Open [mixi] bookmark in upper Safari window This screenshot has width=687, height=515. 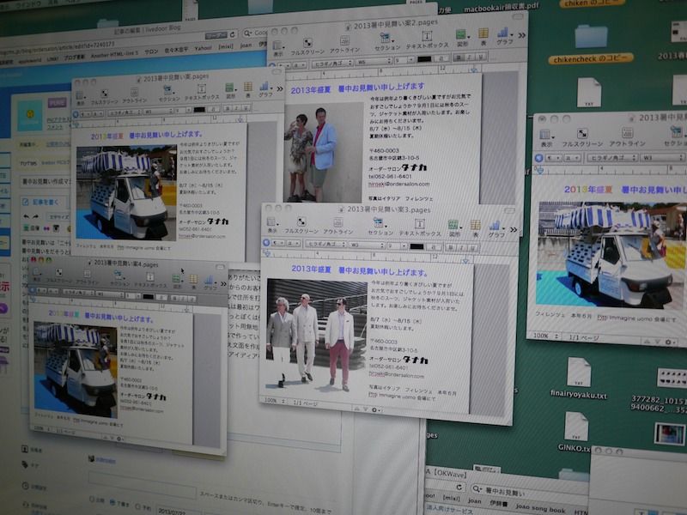[x=226, y=46]
